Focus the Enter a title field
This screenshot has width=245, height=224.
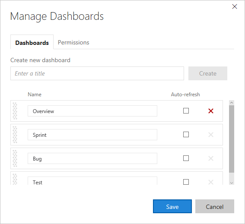pyautogui.click(x=97, y=73)
